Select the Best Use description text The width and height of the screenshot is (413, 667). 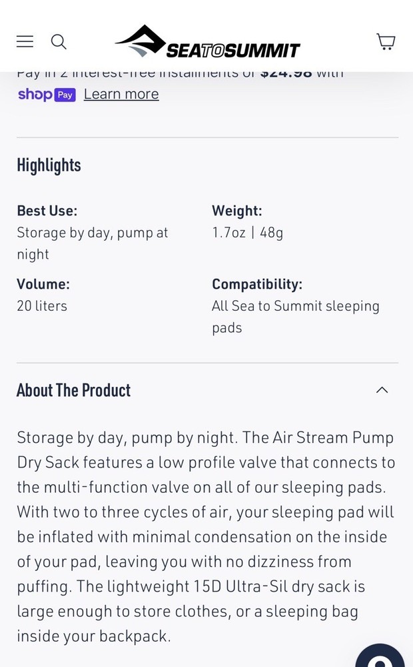tap(93, 243)
